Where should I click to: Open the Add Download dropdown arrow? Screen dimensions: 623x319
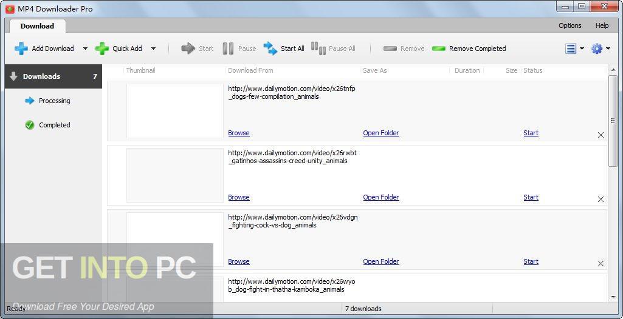point(85,49)
